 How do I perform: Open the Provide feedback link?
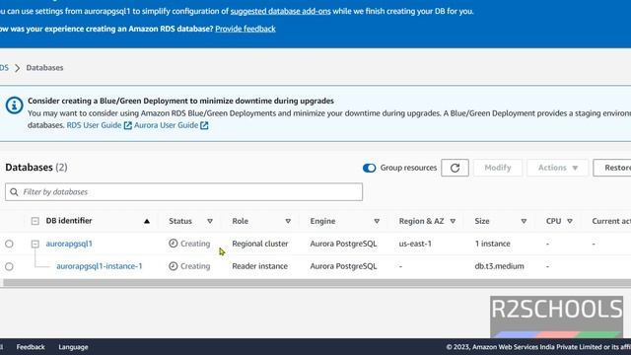click(245, 29)
